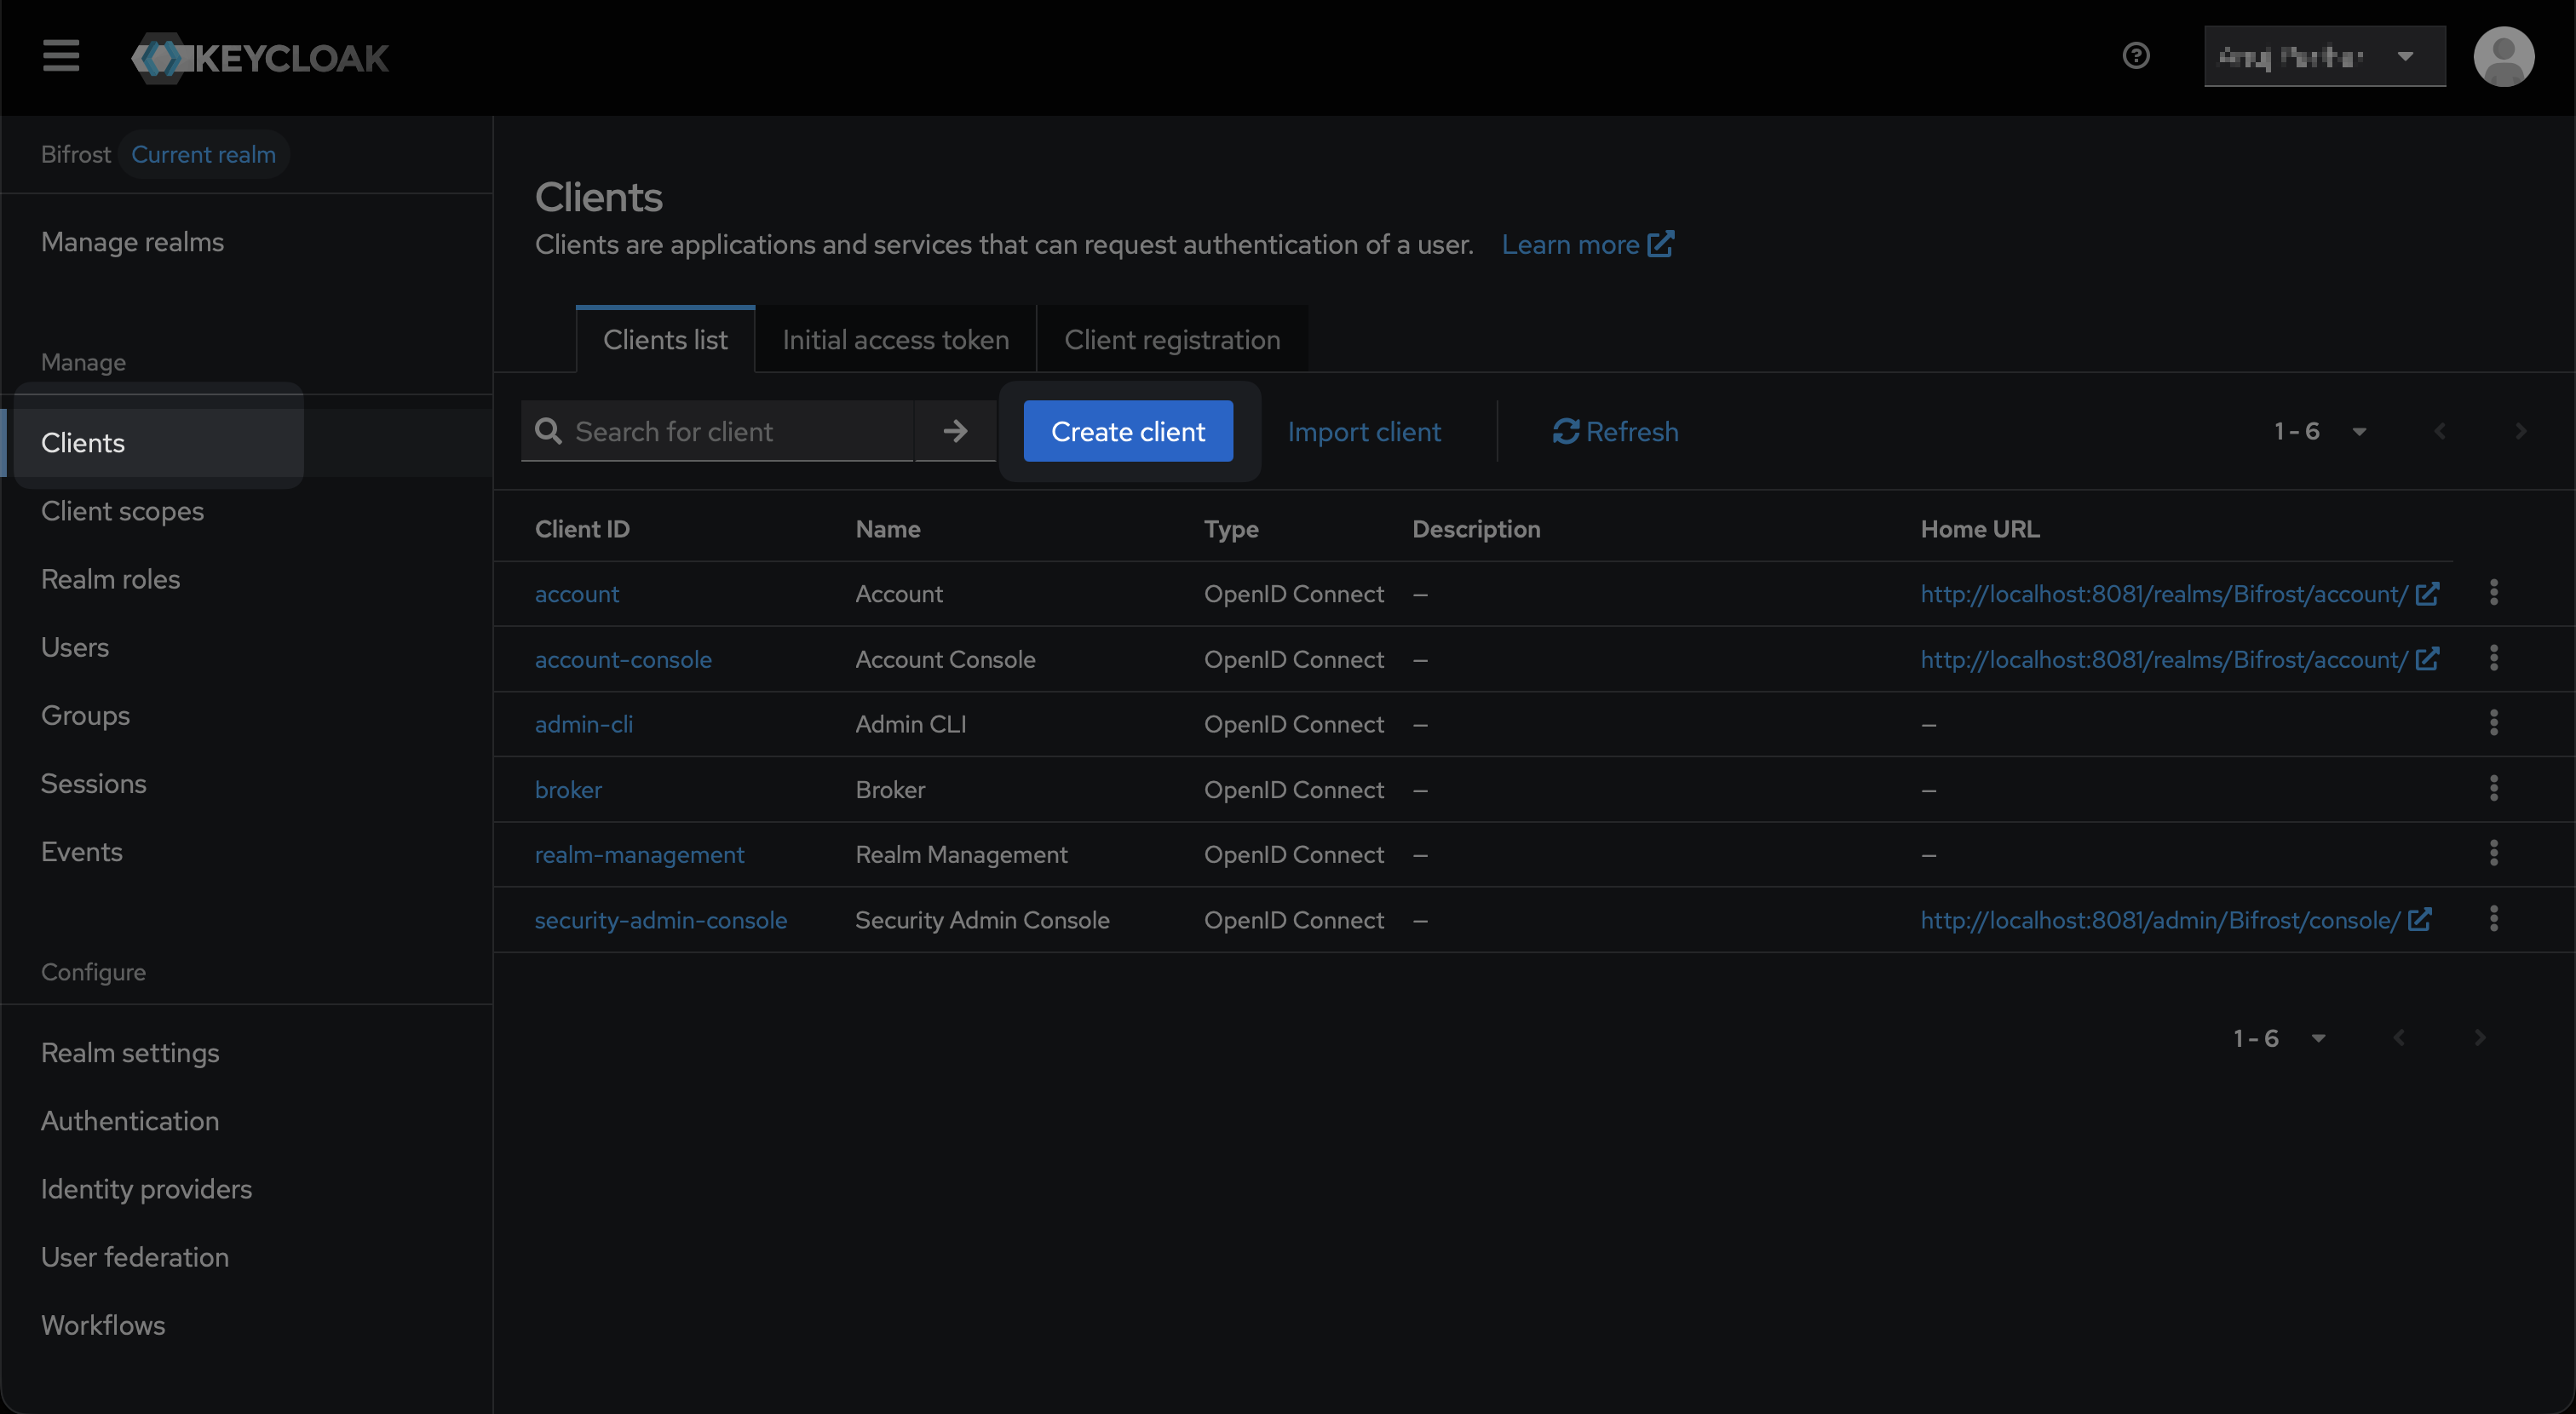Go to the previous page in the top pagination
2576x1414 pixels.
pos(2440,431)
